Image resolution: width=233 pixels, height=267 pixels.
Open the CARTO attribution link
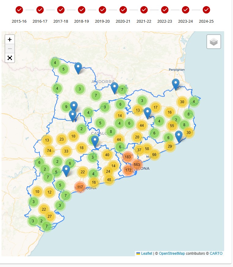216,254
